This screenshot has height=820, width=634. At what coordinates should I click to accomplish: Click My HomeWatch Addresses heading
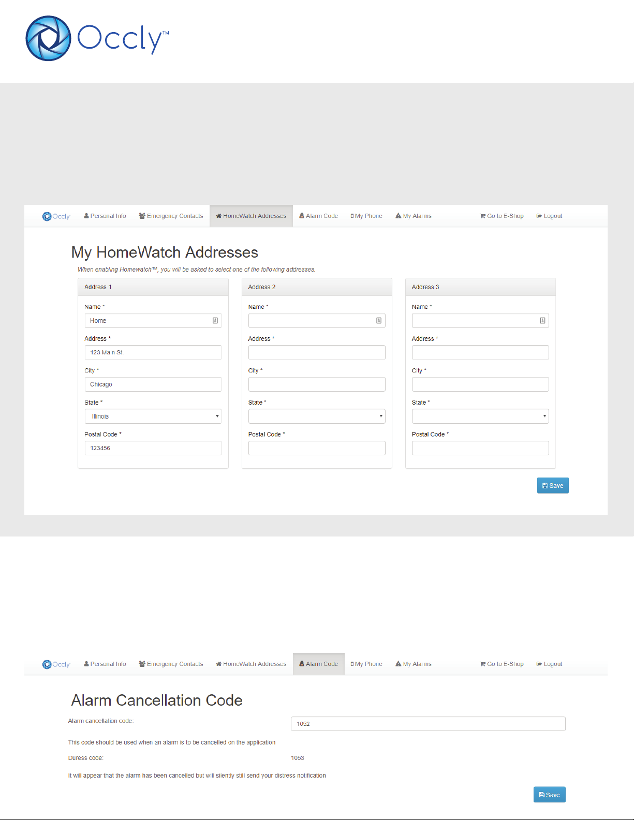coord(165,252)
